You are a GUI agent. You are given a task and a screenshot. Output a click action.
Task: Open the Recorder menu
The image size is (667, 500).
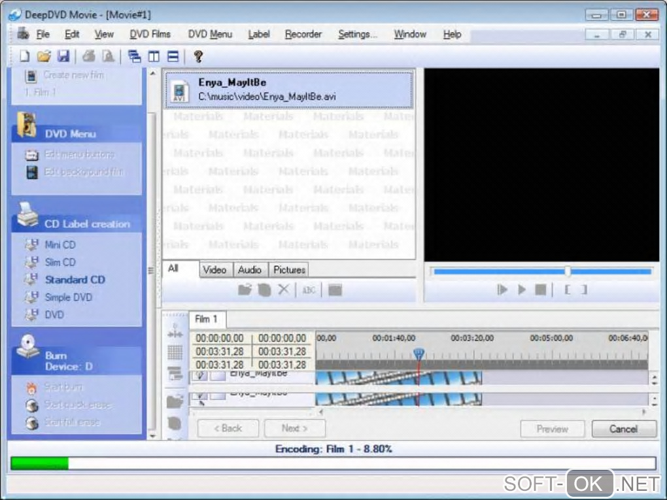pos(303,34)
